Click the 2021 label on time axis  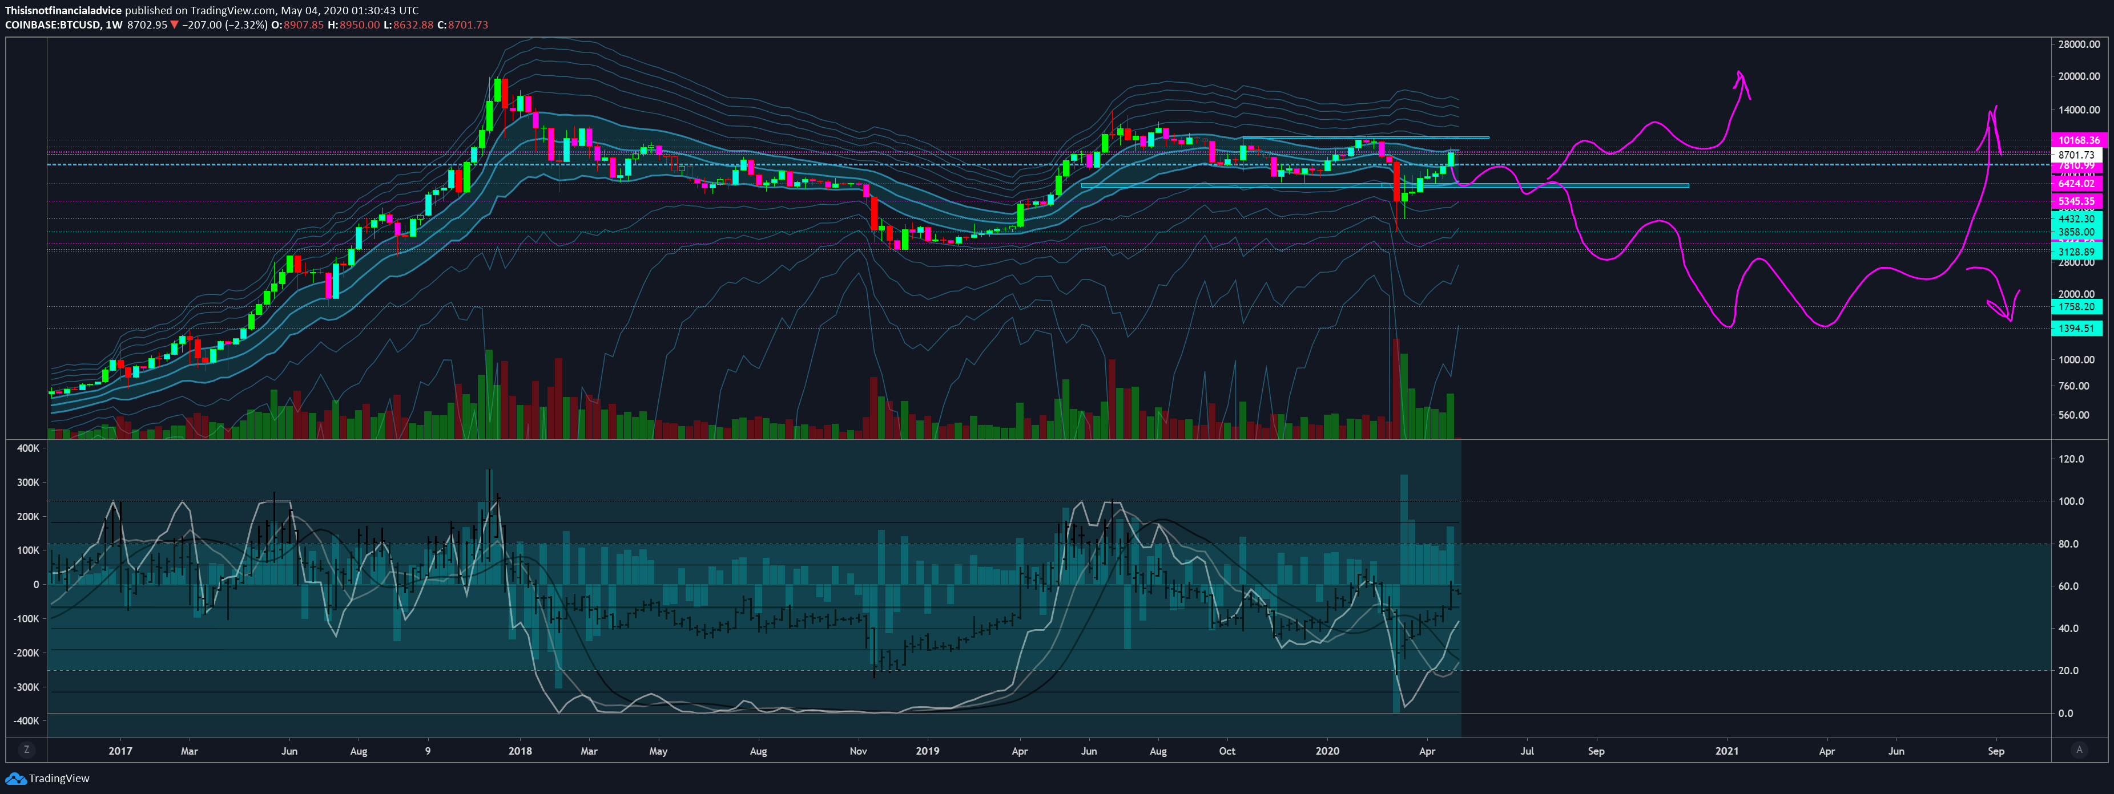tap(1726, 751)
